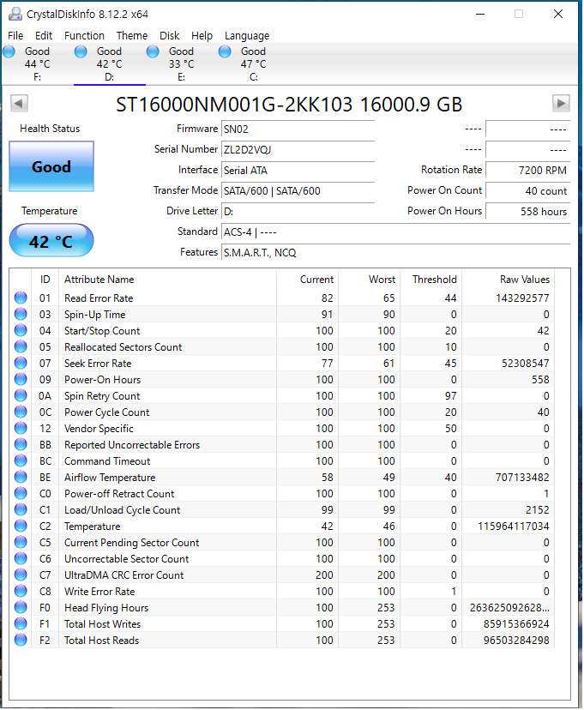Click status icon for Read Error Rate
This screenshot has width=584, height=710.
point(21,298)
